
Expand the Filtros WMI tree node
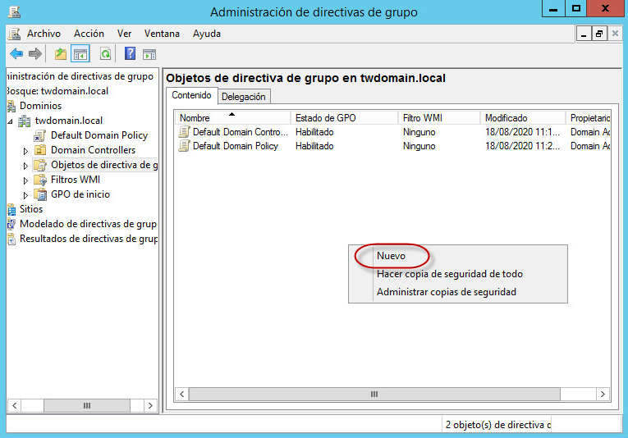25,180
